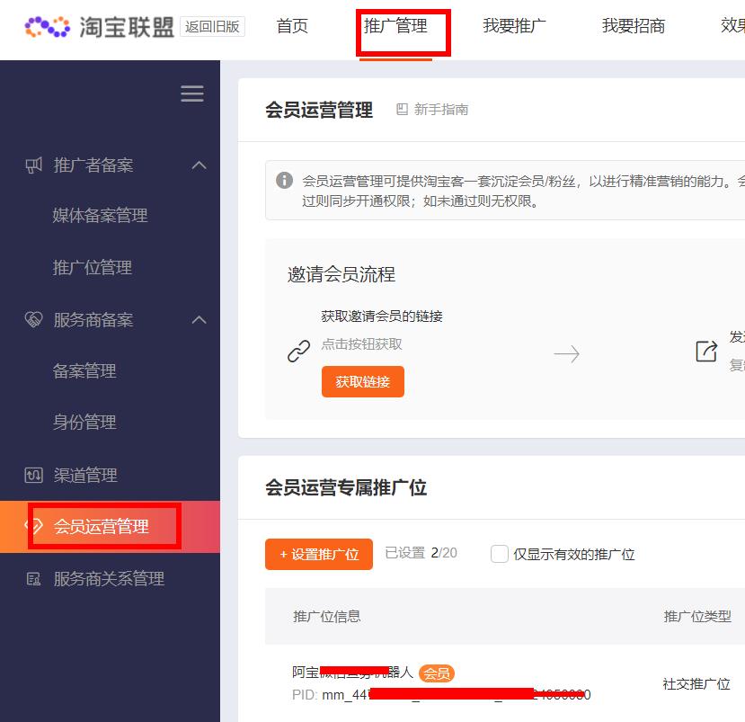Image resolution: width=745 pixels, height=722 pixels.
Task: Click the 推广位信息 column header
Action: click(327, 616)
